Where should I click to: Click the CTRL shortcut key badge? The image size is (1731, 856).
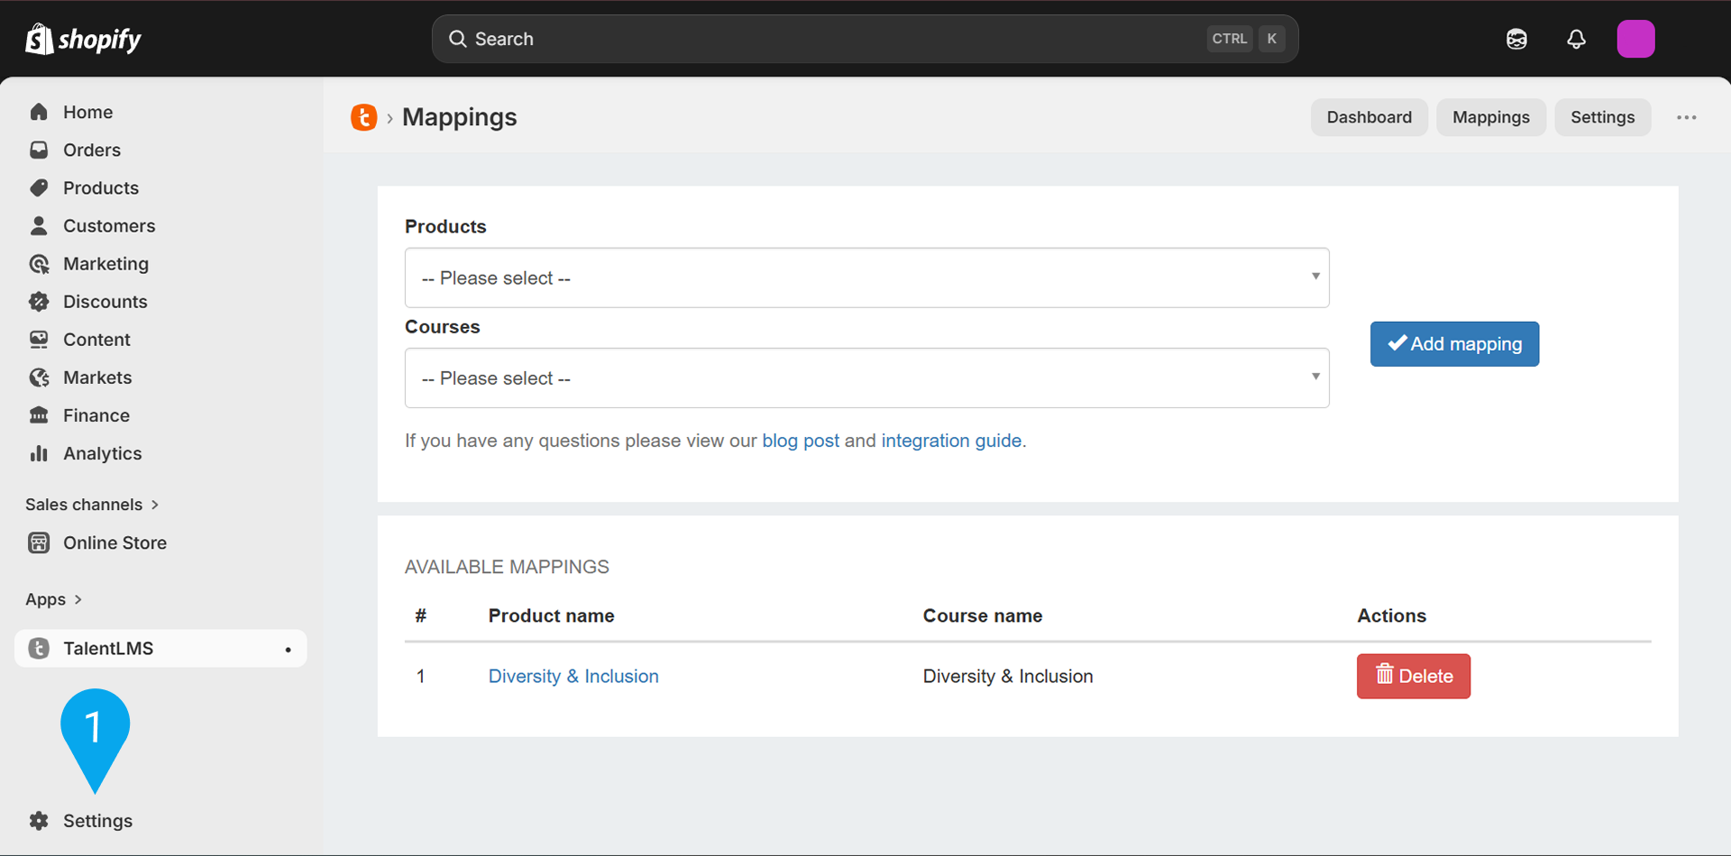pos(1229,39)
